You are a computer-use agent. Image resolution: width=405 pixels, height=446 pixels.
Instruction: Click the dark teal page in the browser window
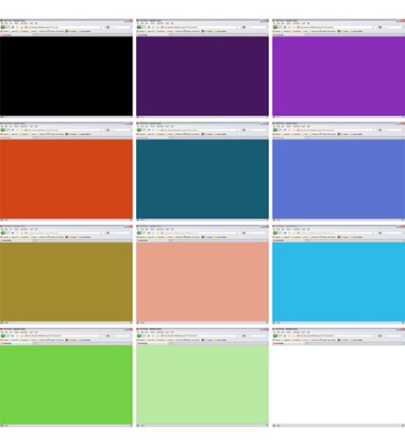tap(202, 179)
